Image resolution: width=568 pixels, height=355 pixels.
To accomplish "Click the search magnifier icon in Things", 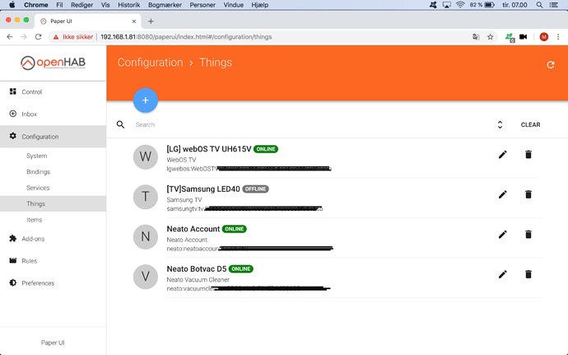I will tap(120, 124).
